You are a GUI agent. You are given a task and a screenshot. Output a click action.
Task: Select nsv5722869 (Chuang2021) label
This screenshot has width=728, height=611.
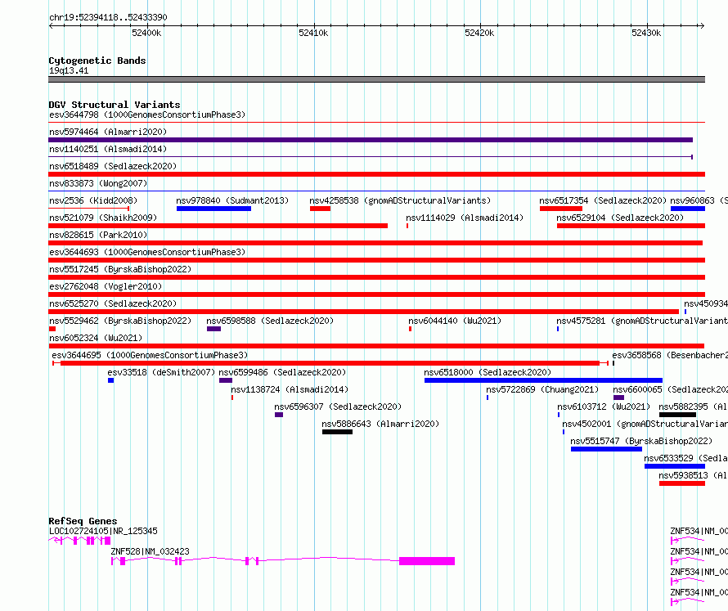point(542,389)
